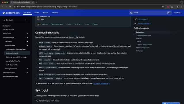The width and height of the screenshot is (184, 104).
Task: Open the Chrome three-dot menu
Action: pos(182,7)
